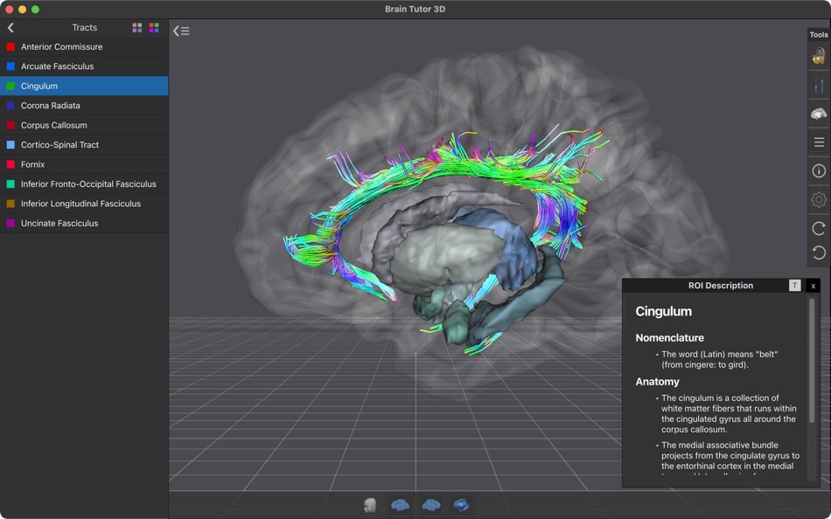
Task: Collapse the sidebar with the arrow-list icon
Action: [x=181, y=31]
